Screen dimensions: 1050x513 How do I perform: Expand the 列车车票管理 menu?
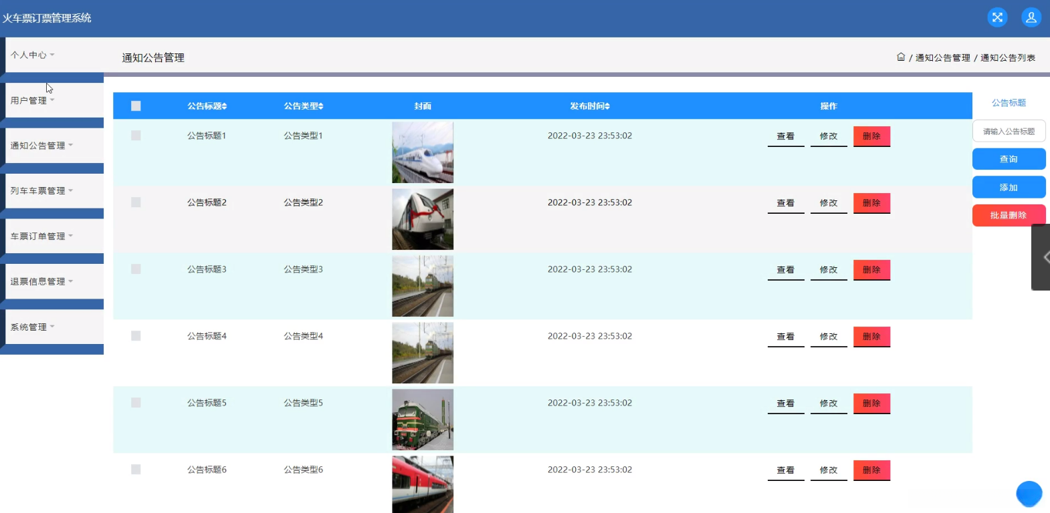coord(54,191)
